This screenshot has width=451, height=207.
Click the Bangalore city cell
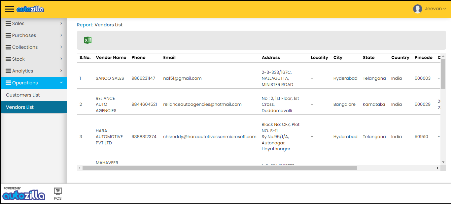tap(344, 104)
